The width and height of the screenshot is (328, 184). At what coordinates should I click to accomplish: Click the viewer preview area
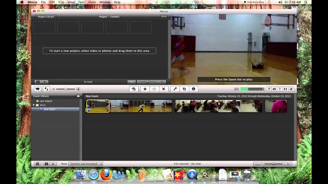(x=234, y=49)
